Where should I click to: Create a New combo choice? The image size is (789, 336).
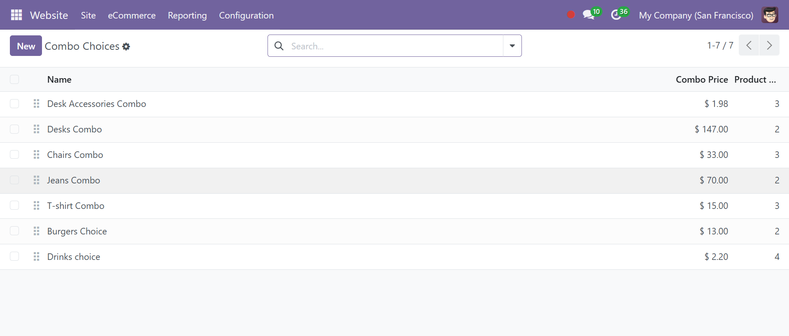click(26, 46)
